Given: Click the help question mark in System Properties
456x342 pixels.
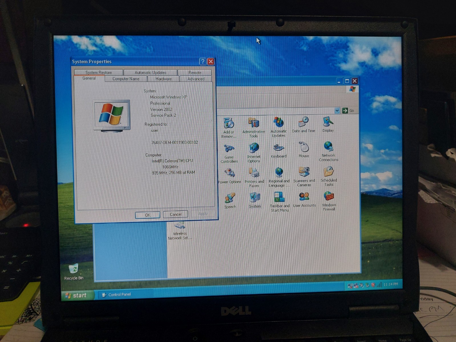Looking at the screenshot, I should tap(202, 61).
